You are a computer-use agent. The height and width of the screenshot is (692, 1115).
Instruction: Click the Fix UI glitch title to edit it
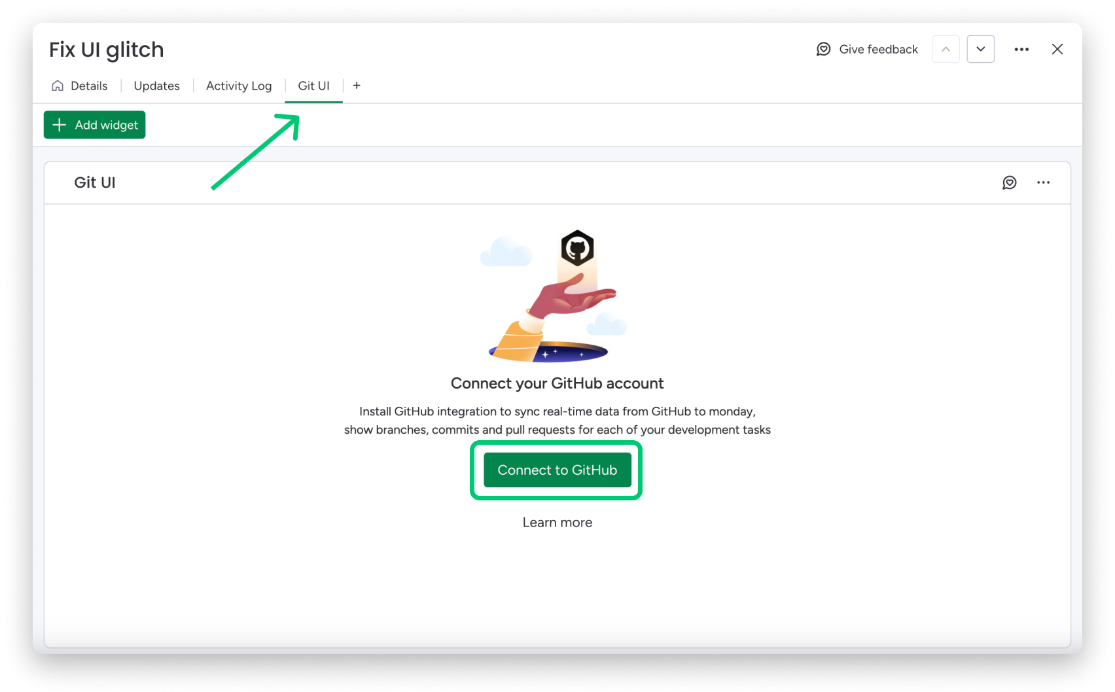pyautogui.click(x=107, y=49)
